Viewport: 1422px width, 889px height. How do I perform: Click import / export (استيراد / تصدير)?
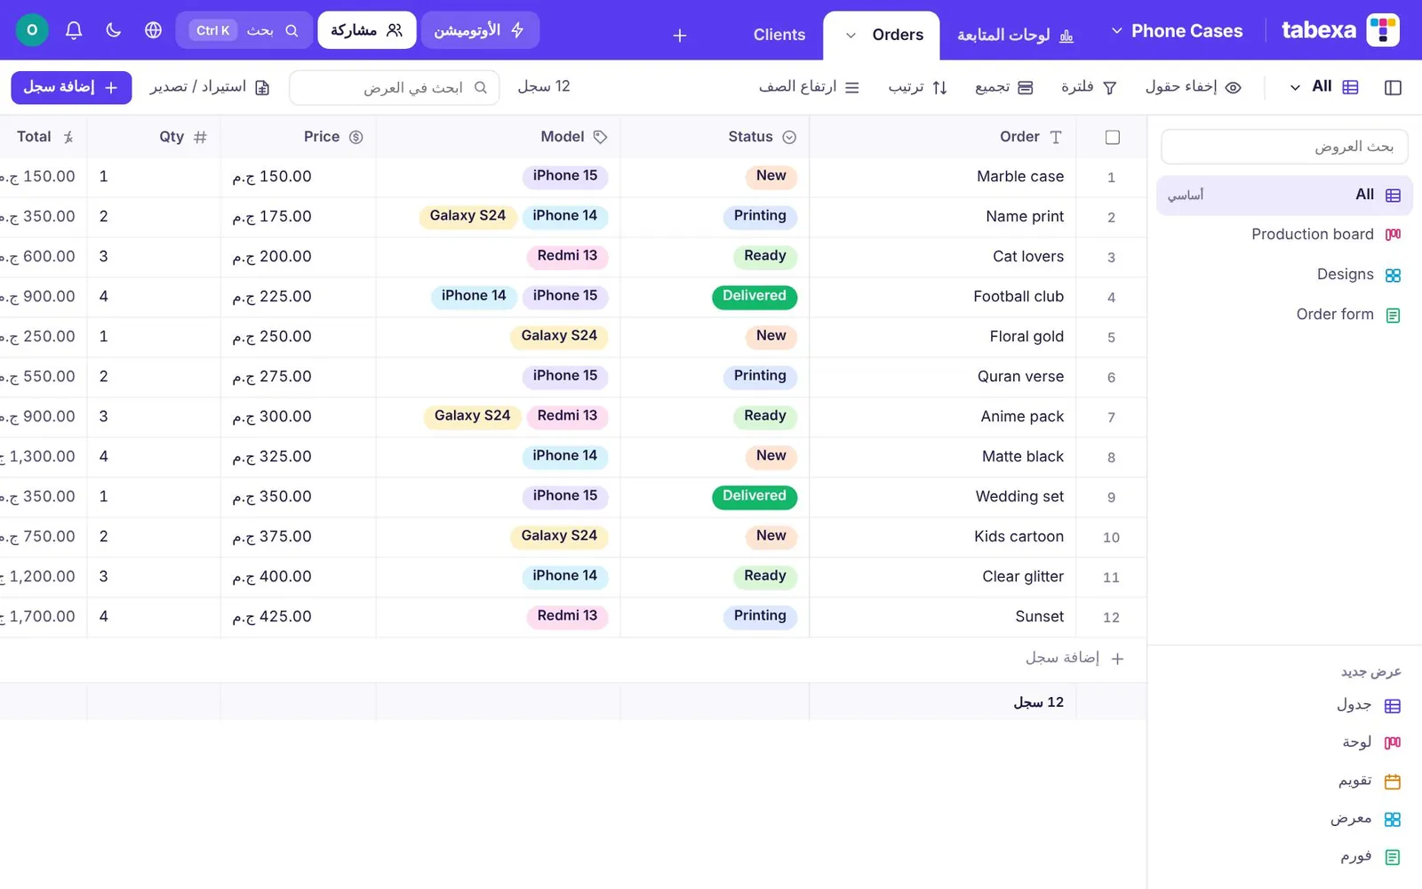pyautogui.click(x=210, y=87)
